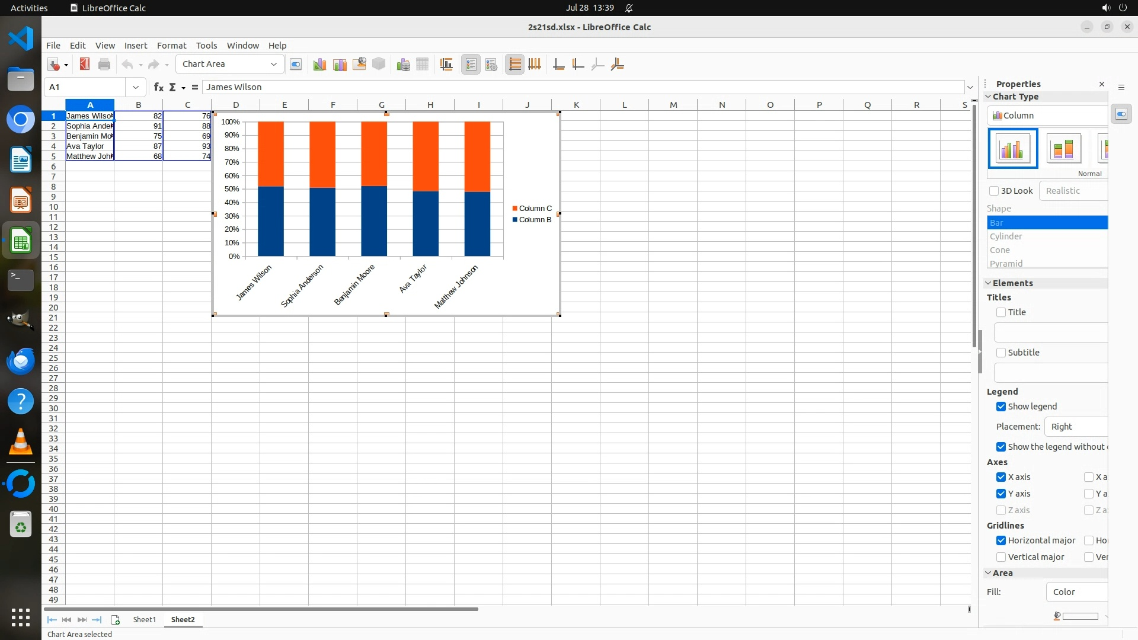This screenshot has height=640, width=1138.
Task: Toggle the Legend On/Off toolbar icon
Action: [471, 65]
